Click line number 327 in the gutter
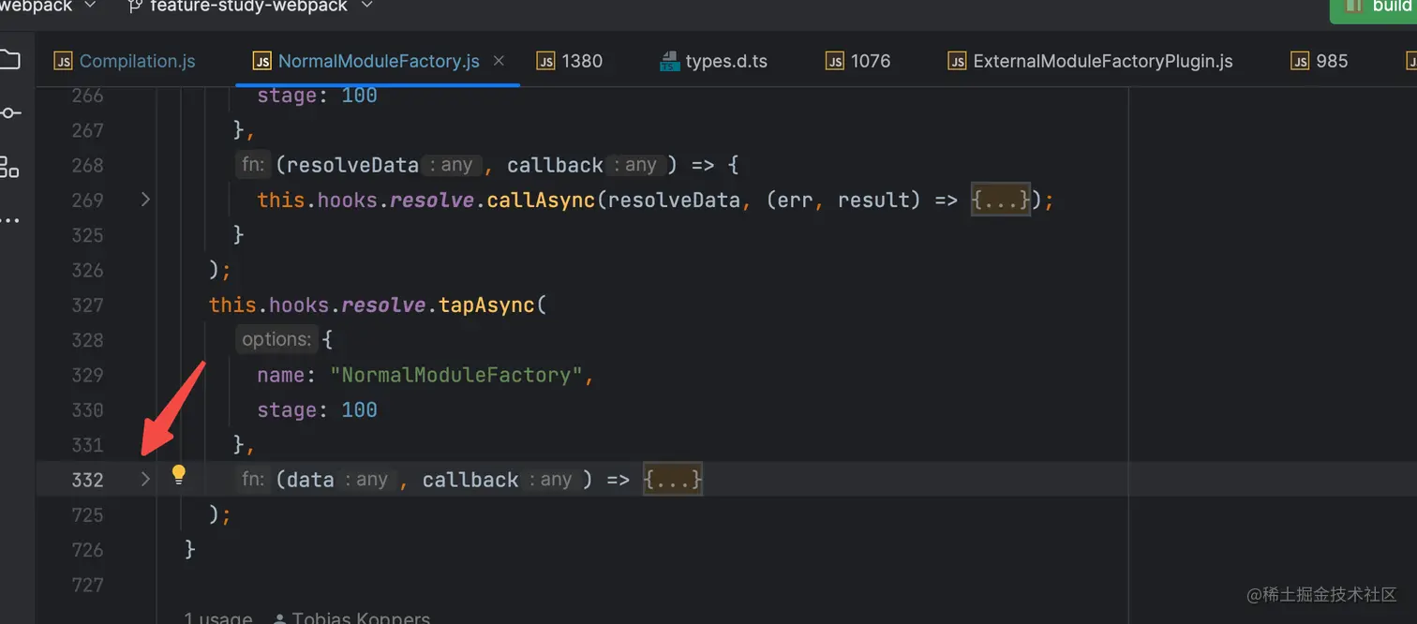This screenshot has height=624, width=1417. 87,305
